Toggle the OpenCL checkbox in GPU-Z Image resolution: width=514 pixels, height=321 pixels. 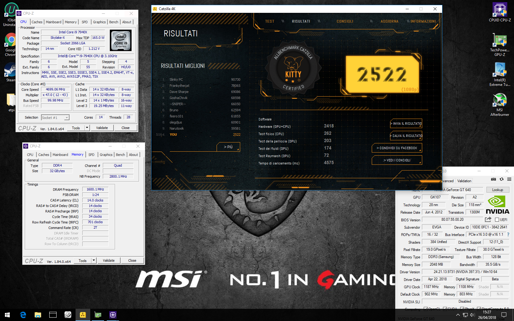(426, 309)
